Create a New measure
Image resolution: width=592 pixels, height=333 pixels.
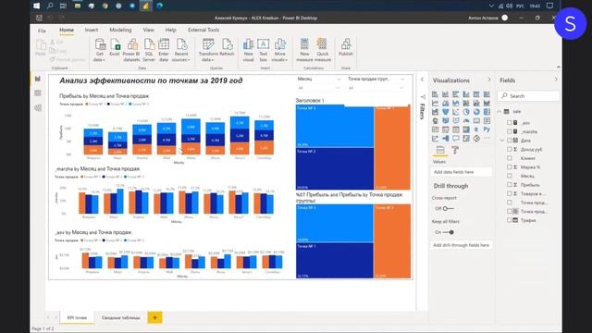coord(304,50)
